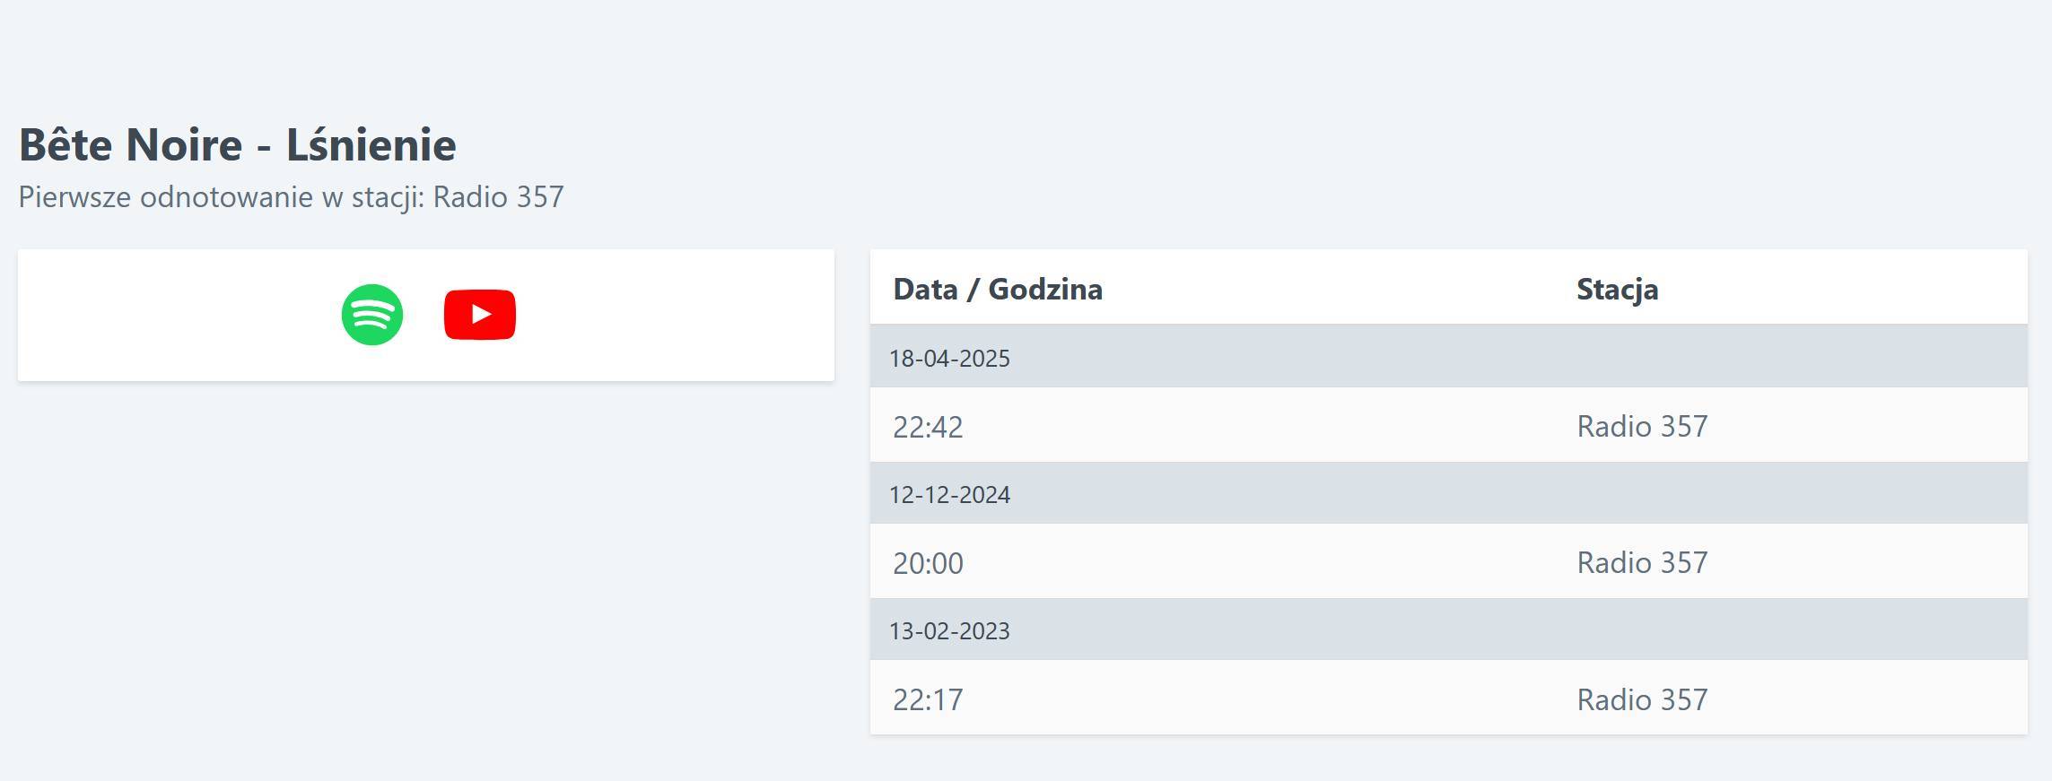Open the song on Spotify
This screenshot has width=2052, height=781.
[372, 315]
